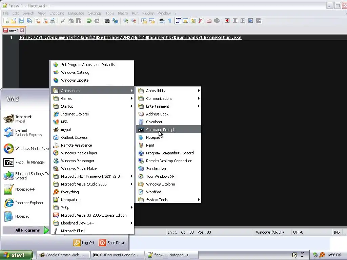The image size is (347, 260).
Task: Expand the Startup submenu
Action: [x=93, y=106]
